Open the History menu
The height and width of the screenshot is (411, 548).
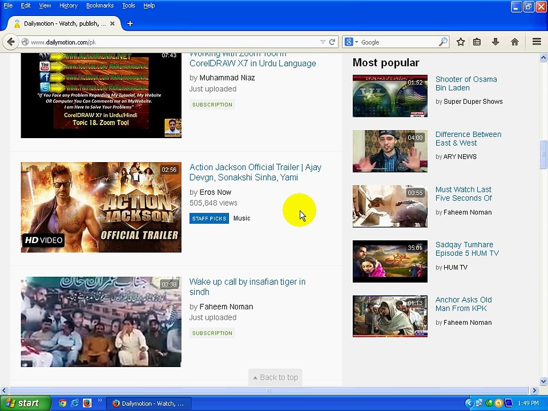(68, 6)
